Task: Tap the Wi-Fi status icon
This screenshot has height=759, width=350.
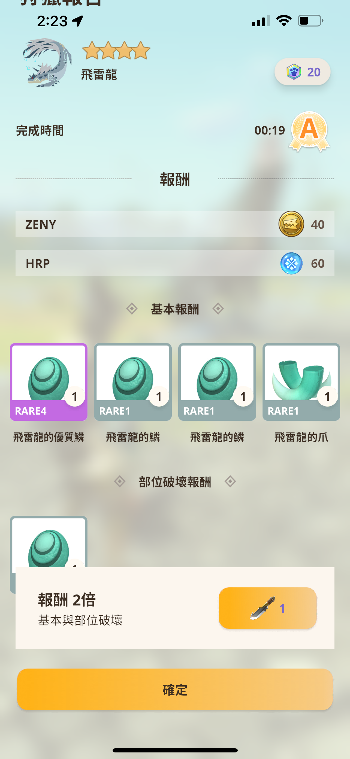Action: (283, 20)
